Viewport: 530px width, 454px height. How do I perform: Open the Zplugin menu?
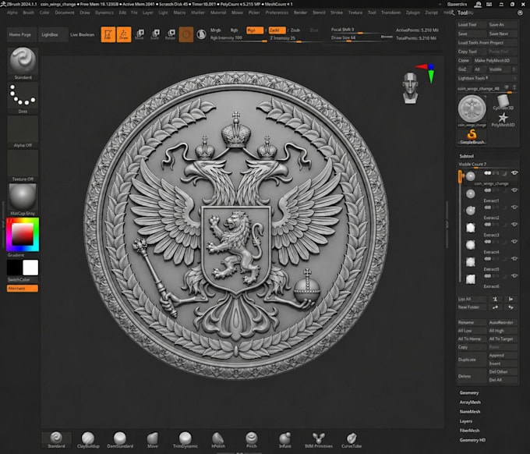coord(413,12)
